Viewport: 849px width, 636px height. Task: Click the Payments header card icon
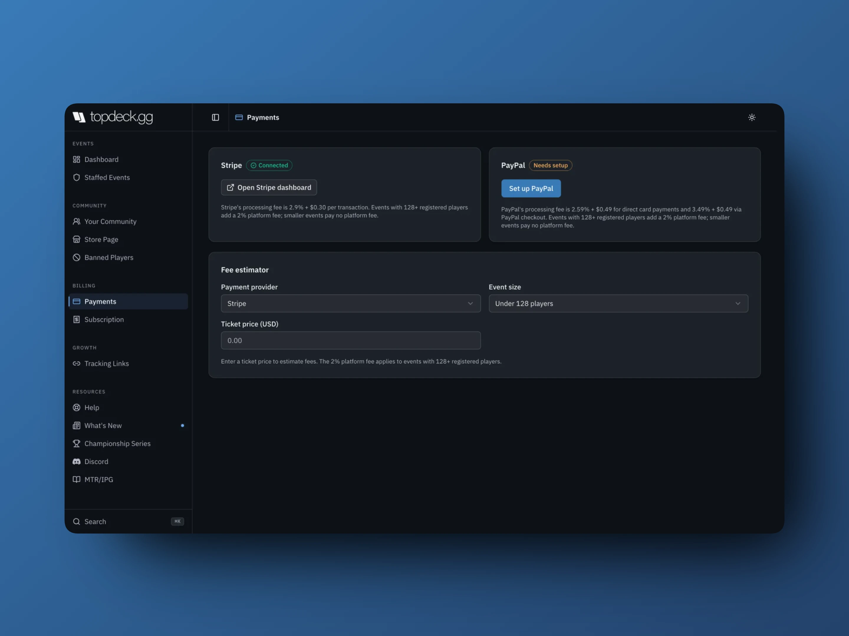tap(239, 117)
